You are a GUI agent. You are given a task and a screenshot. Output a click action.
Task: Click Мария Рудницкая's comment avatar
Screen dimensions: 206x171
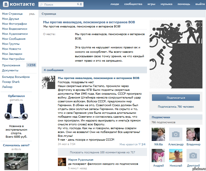(x=62, y=162)
